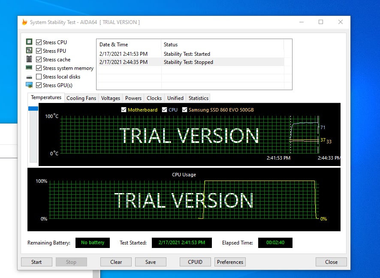Click the disk drive icon beside Stress local disks

[x=29, y=77]
